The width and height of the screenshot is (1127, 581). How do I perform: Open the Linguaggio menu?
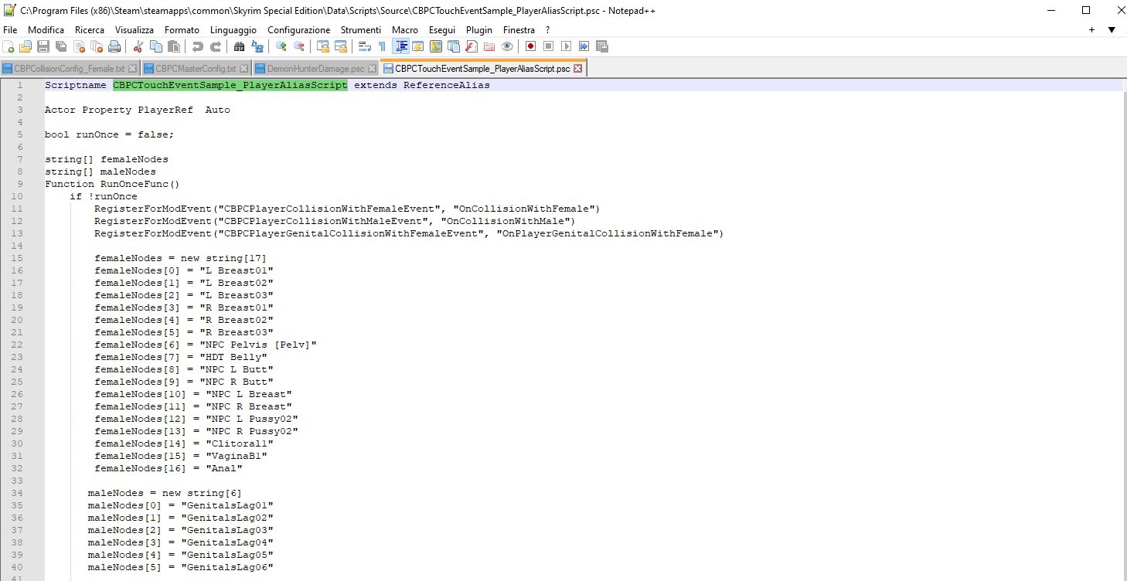(x=233, y=29)
